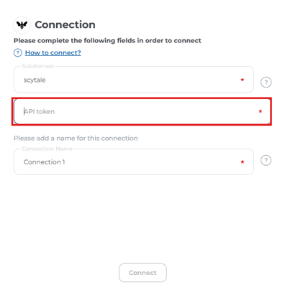The image size is (285, 290).
Task: Click the Connection heading text
Action: point(65,24)
